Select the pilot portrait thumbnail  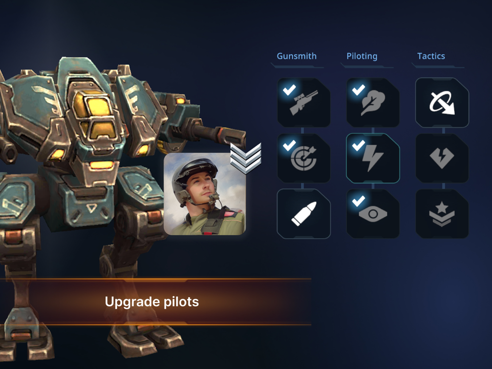[205, 194]
